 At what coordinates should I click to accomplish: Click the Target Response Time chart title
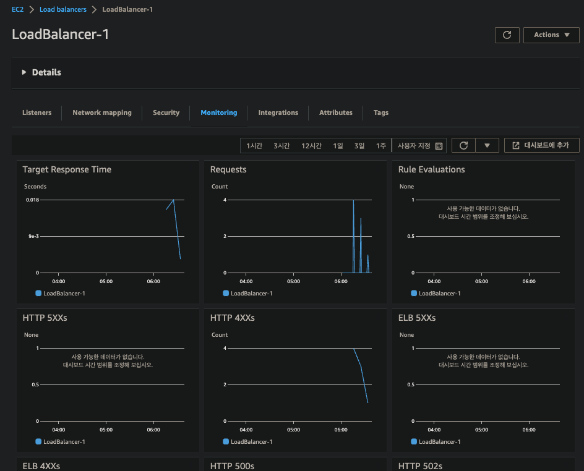point(67,169)
